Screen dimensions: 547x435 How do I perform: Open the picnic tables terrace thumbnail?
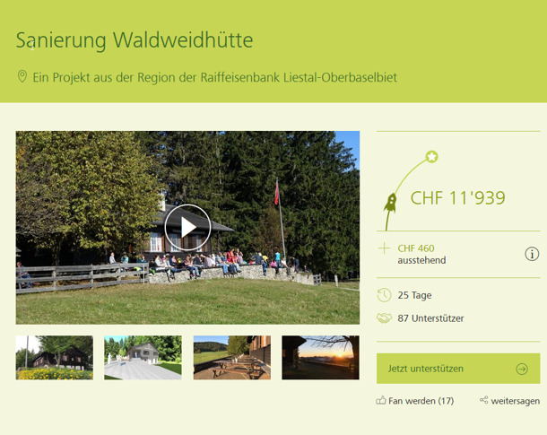232,358
